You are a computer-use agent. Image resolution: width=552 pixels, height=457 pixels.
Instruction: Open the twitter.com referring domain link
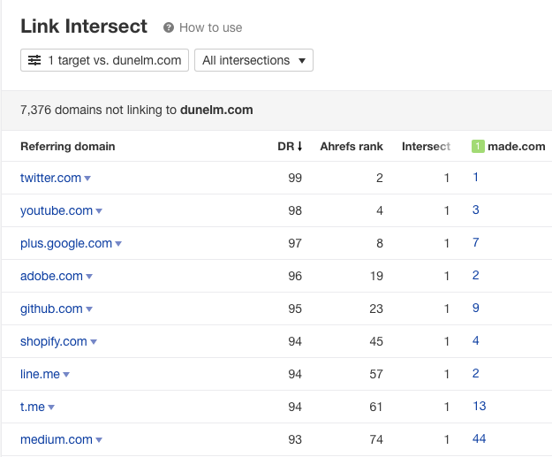pos(50,178)
